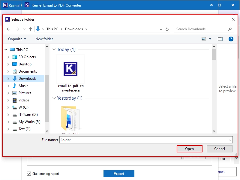Screen dimensions: 240x180
Task: Toggle the preview pane icon
Action: (220, 39)
